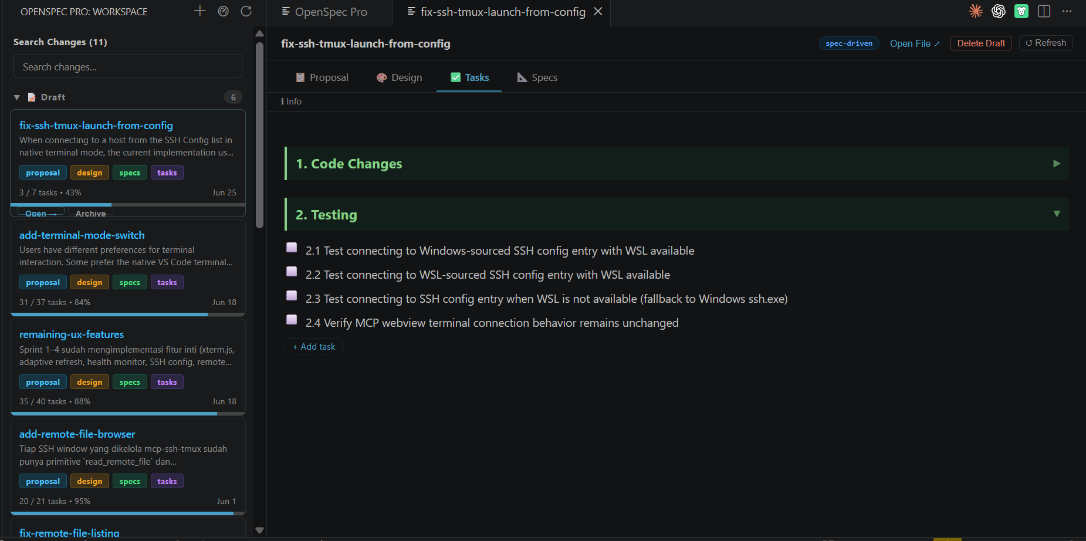Select the fix-ssh-tmux-launch-from-config editor tab
Screen dimensions: 1086x541
pos(503,12)
